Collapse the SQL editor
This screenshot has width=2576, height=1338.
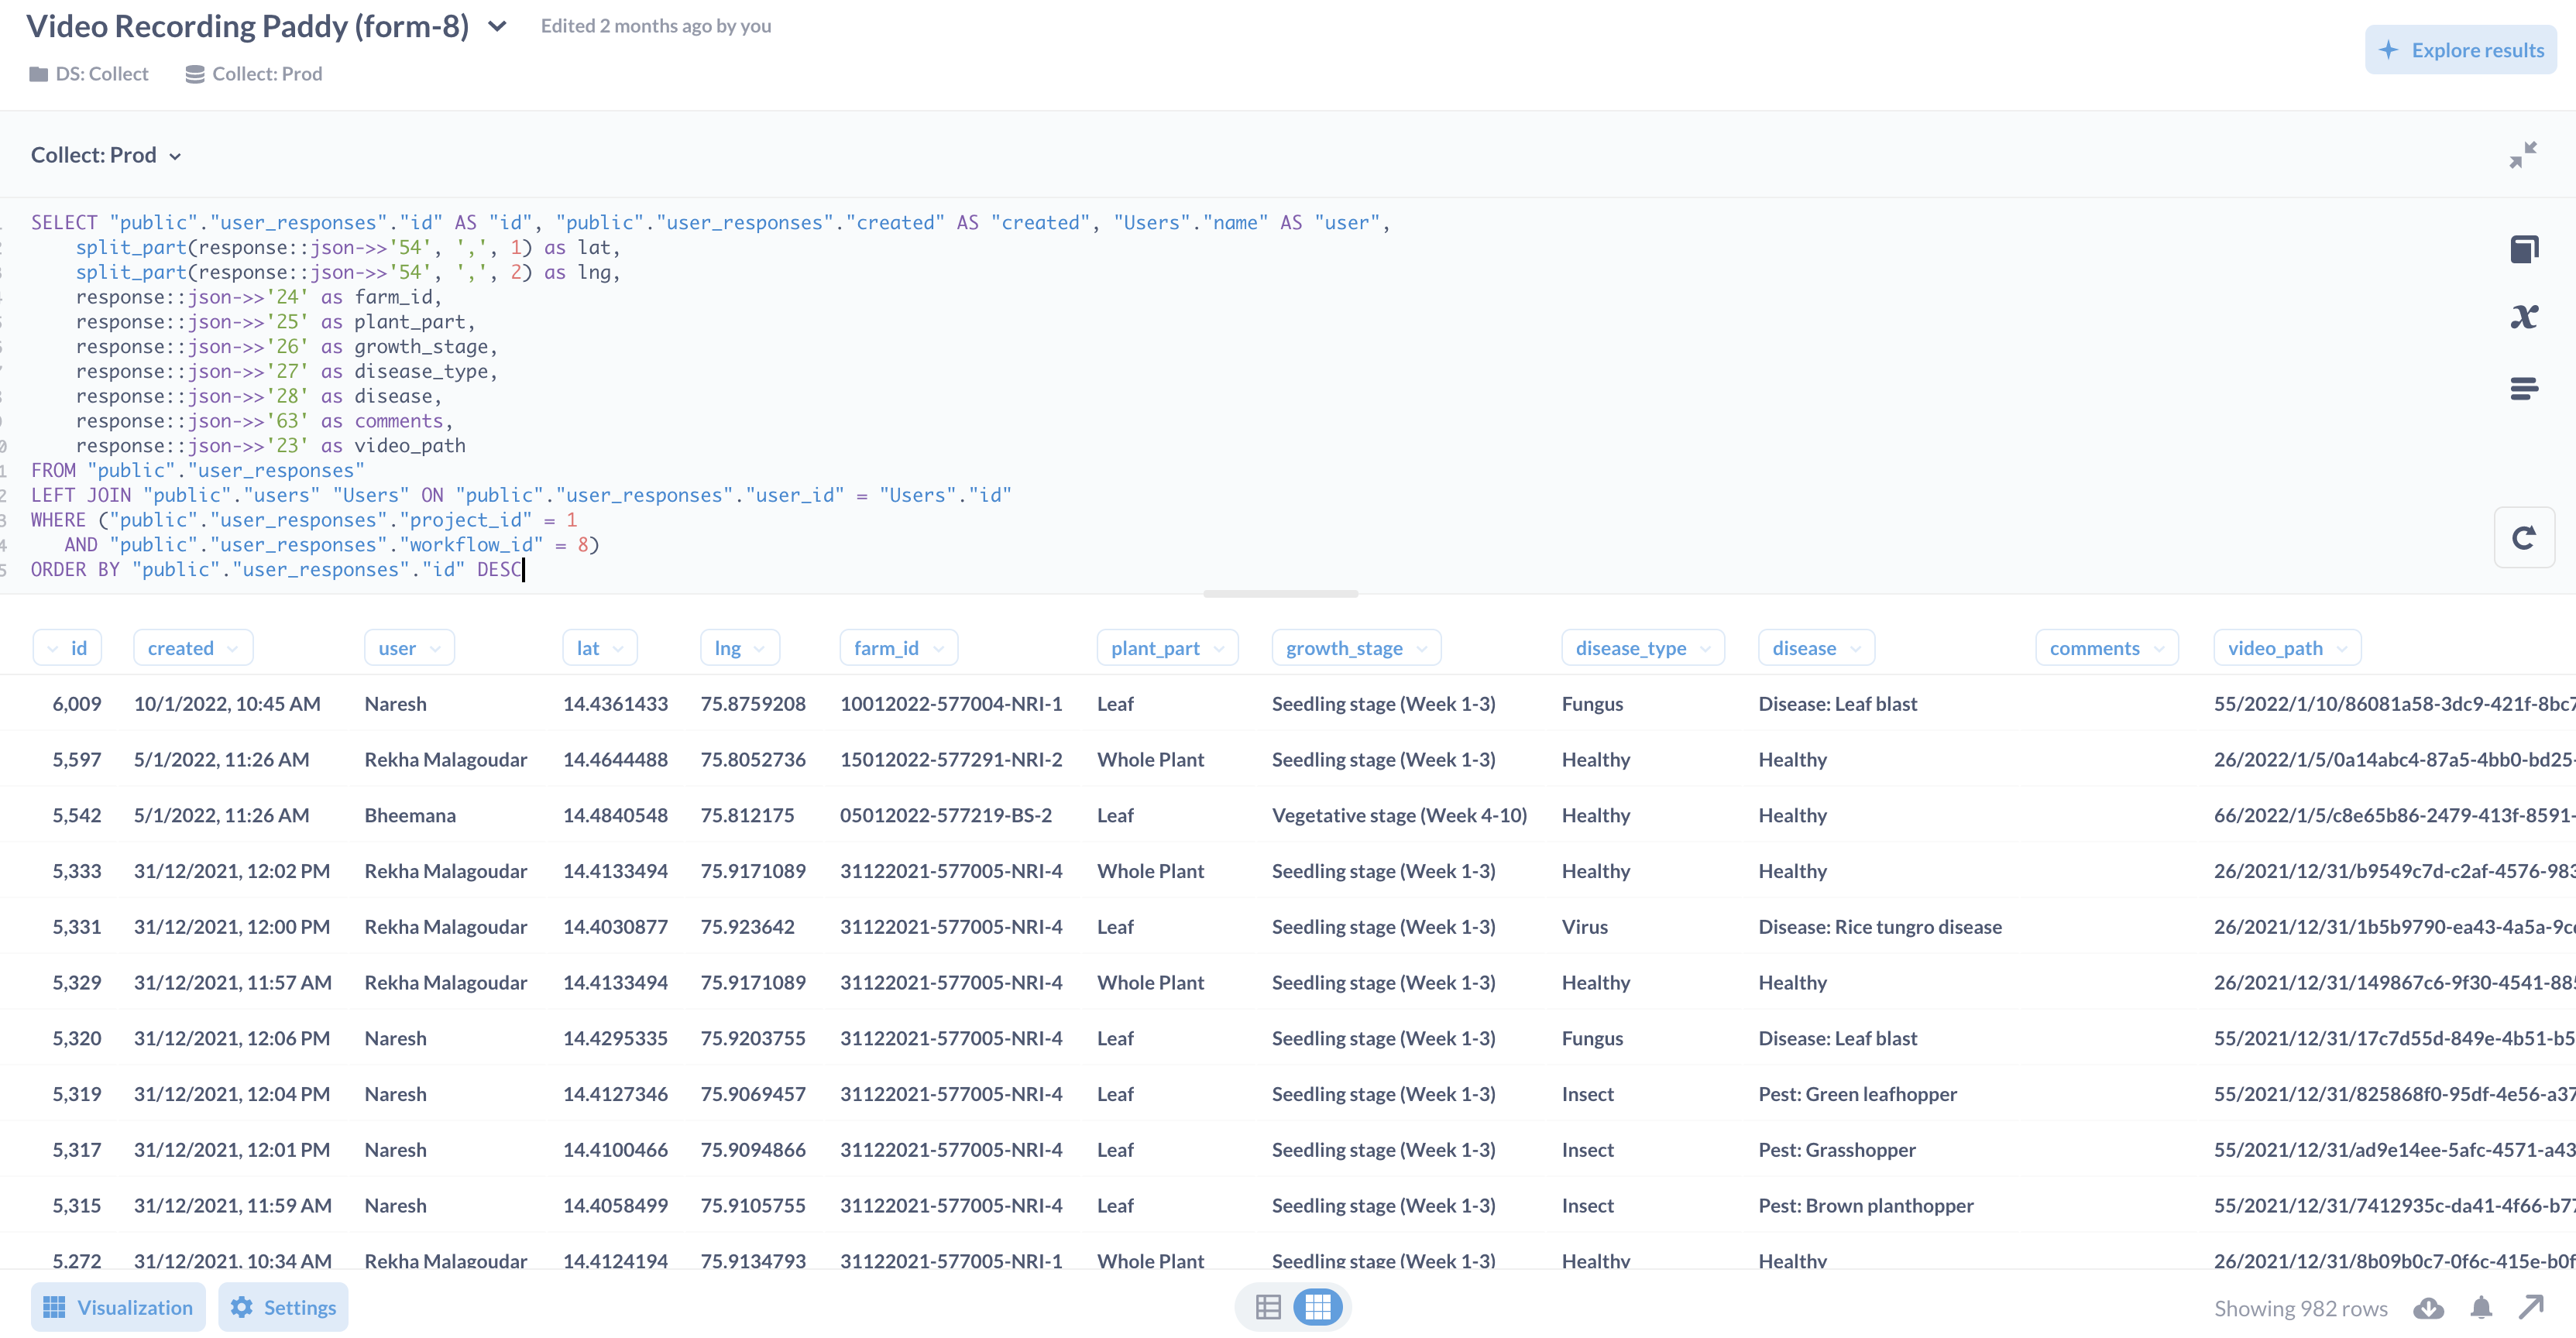tap(2525, 154)
